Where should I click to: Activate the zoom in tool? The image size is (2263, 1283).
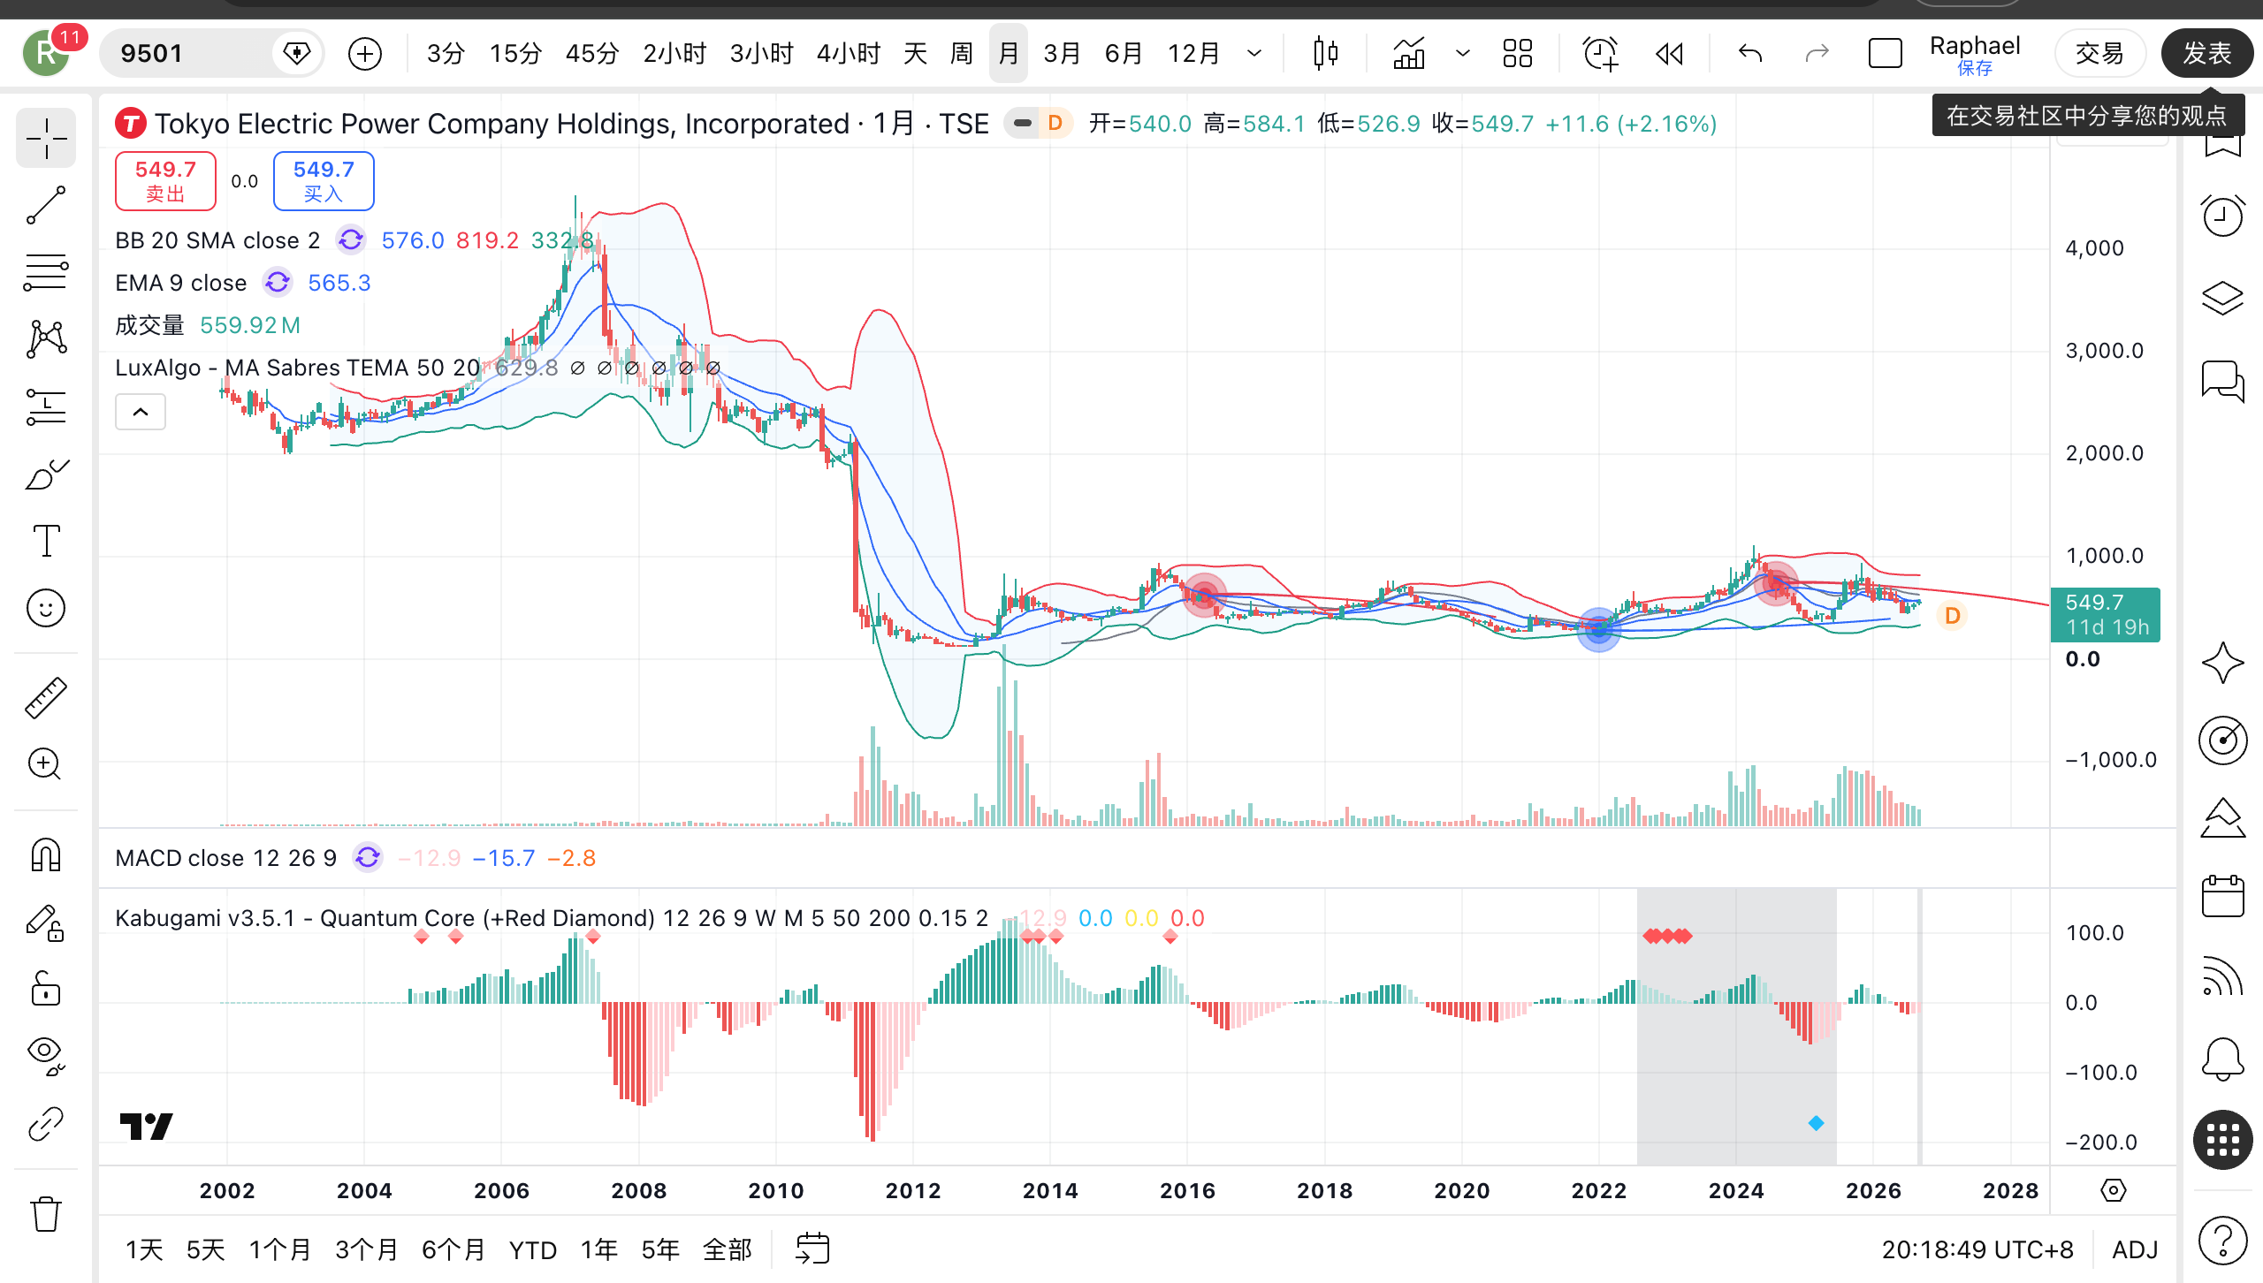tap(46, 764)
